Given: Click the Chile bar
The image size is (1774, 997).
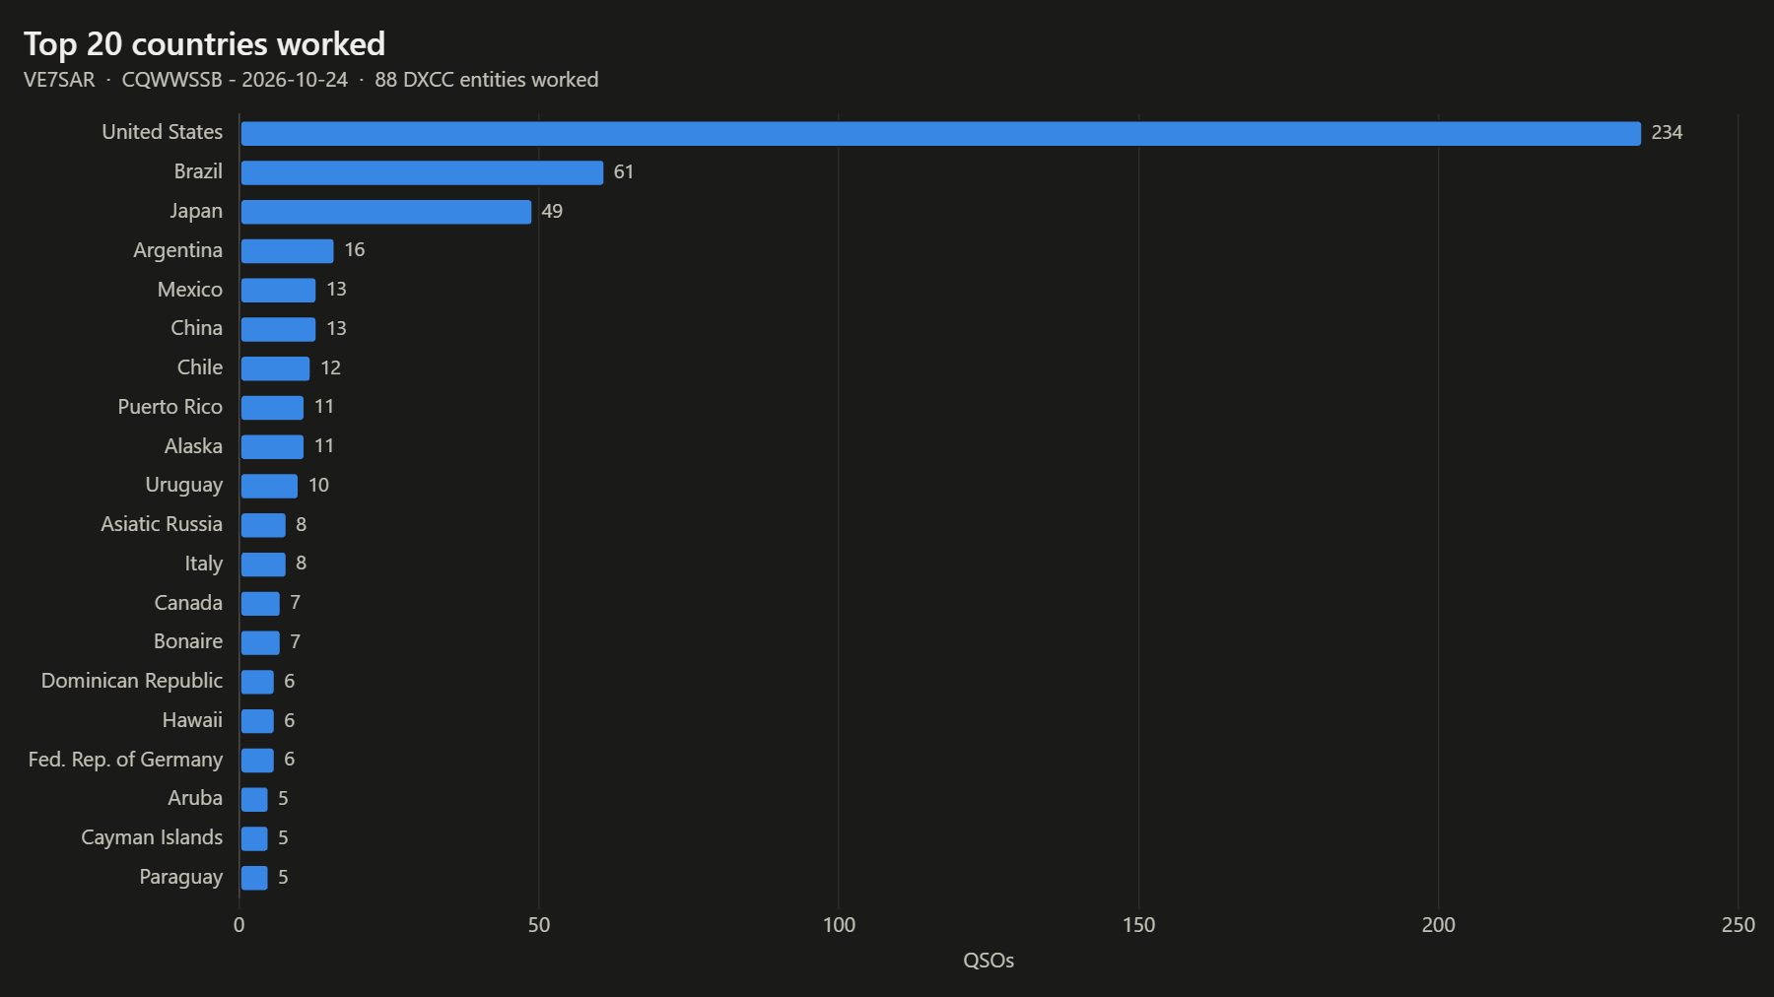Looking at the screenshot, I should pos(275,368).
